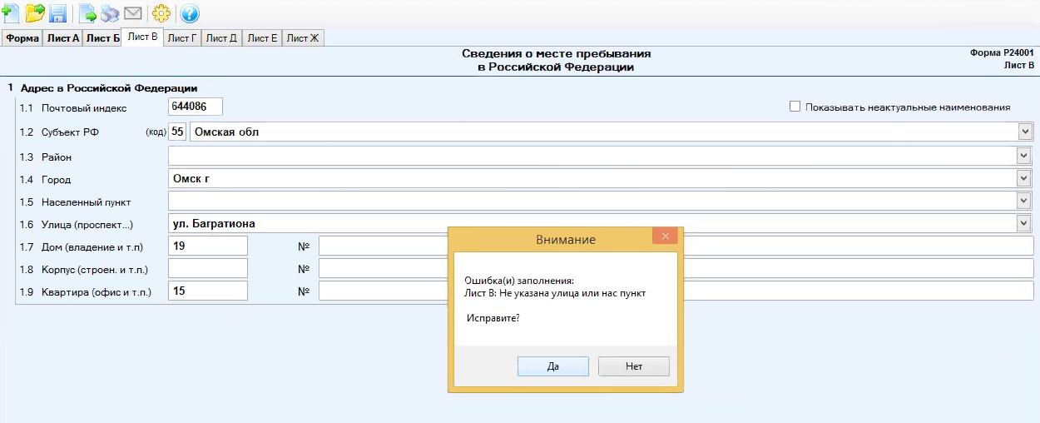Switch to the Форма tab
This screenshot has height=423, width=1040.
(x=22, y=38)
